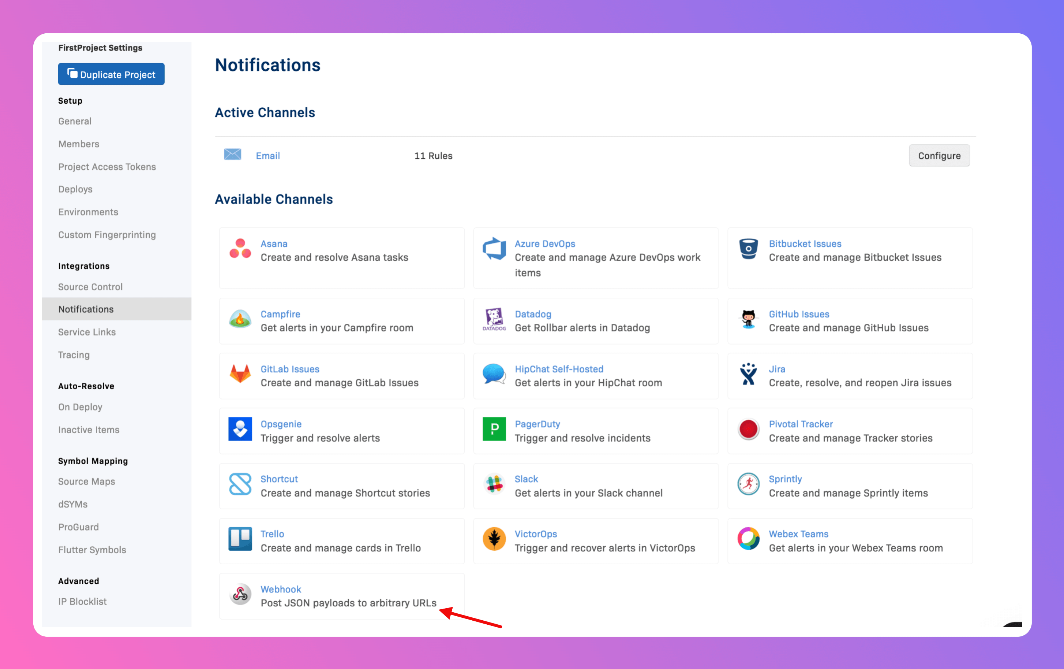Click the Asana logo icon

coord(240,249)
